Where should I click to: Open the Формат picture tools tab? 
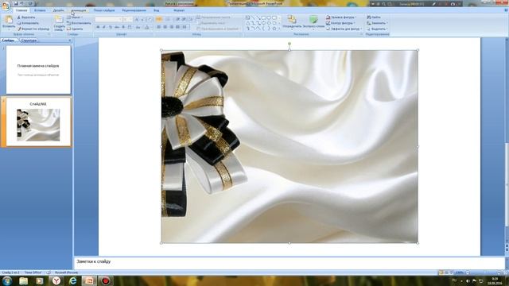[179, 10]
